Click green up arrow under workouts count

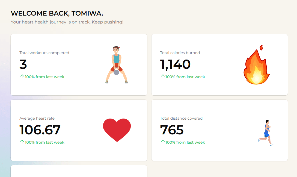[22, 76]
